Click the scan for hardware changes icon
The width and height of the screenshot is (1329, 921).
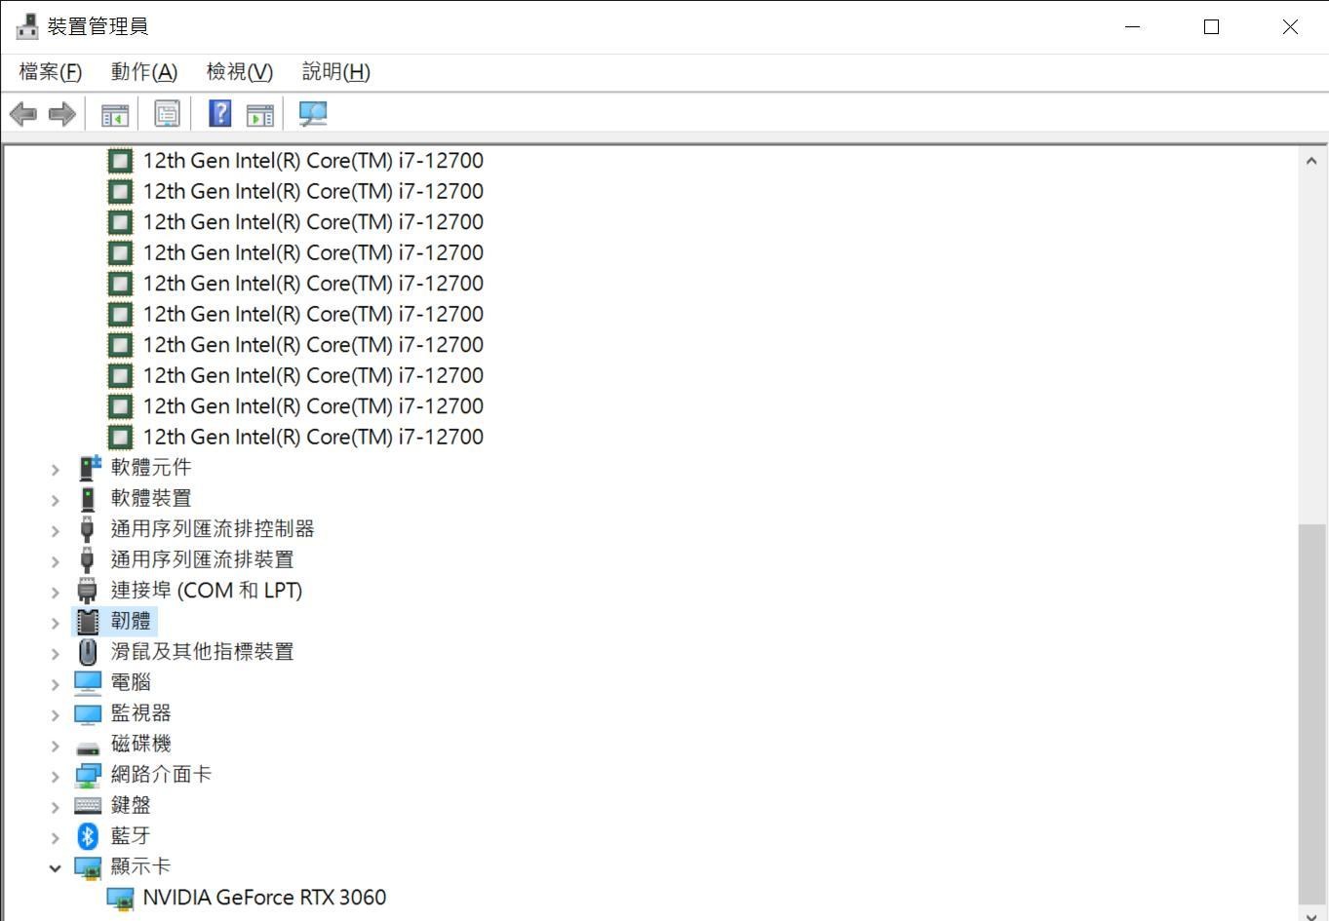point(312,113)
